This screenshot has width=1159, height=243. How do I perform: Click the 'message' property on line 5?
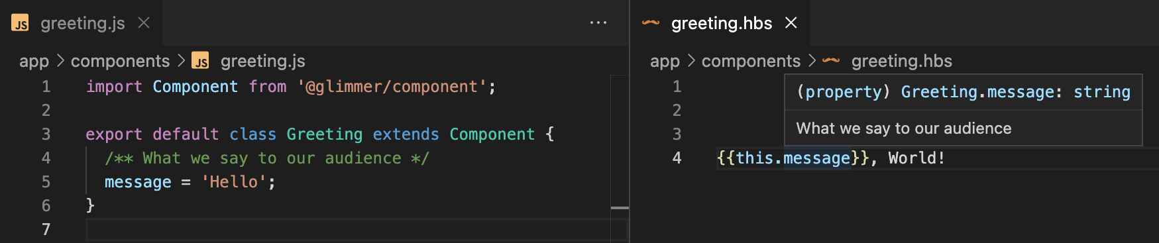pos(138,182)
